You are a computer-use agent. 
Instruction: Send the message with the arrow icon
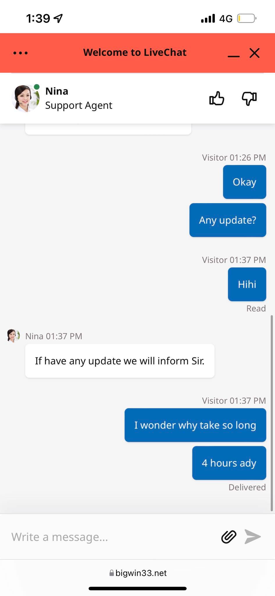tap(253, 537)
